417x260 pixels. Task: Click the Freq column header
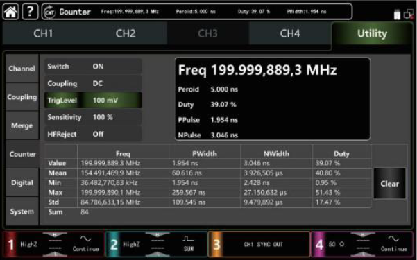click(x=123, y=154)
